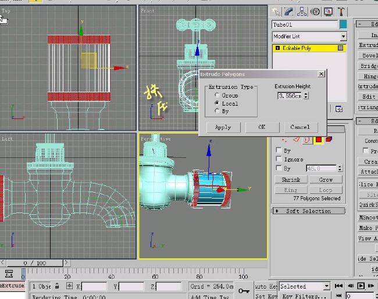
Task: Cancel the Extrude Polygons dialog
Action: click(301, 127)
